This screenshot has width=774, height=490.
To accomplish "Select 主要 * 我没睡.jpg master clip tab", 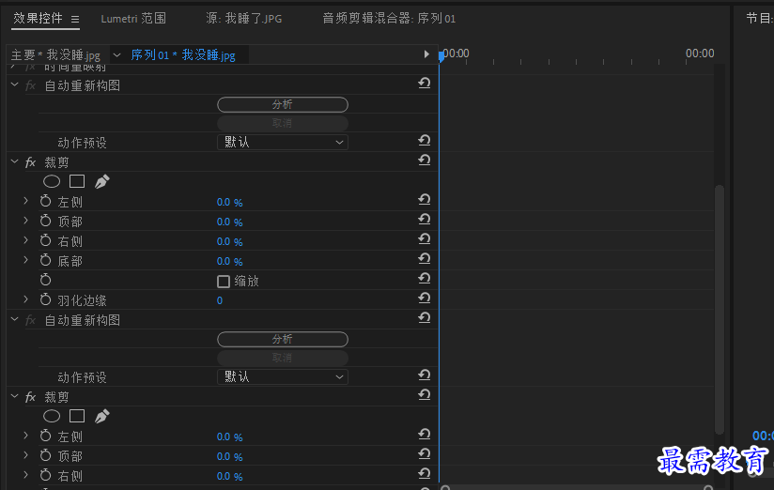I will (55, 54).
